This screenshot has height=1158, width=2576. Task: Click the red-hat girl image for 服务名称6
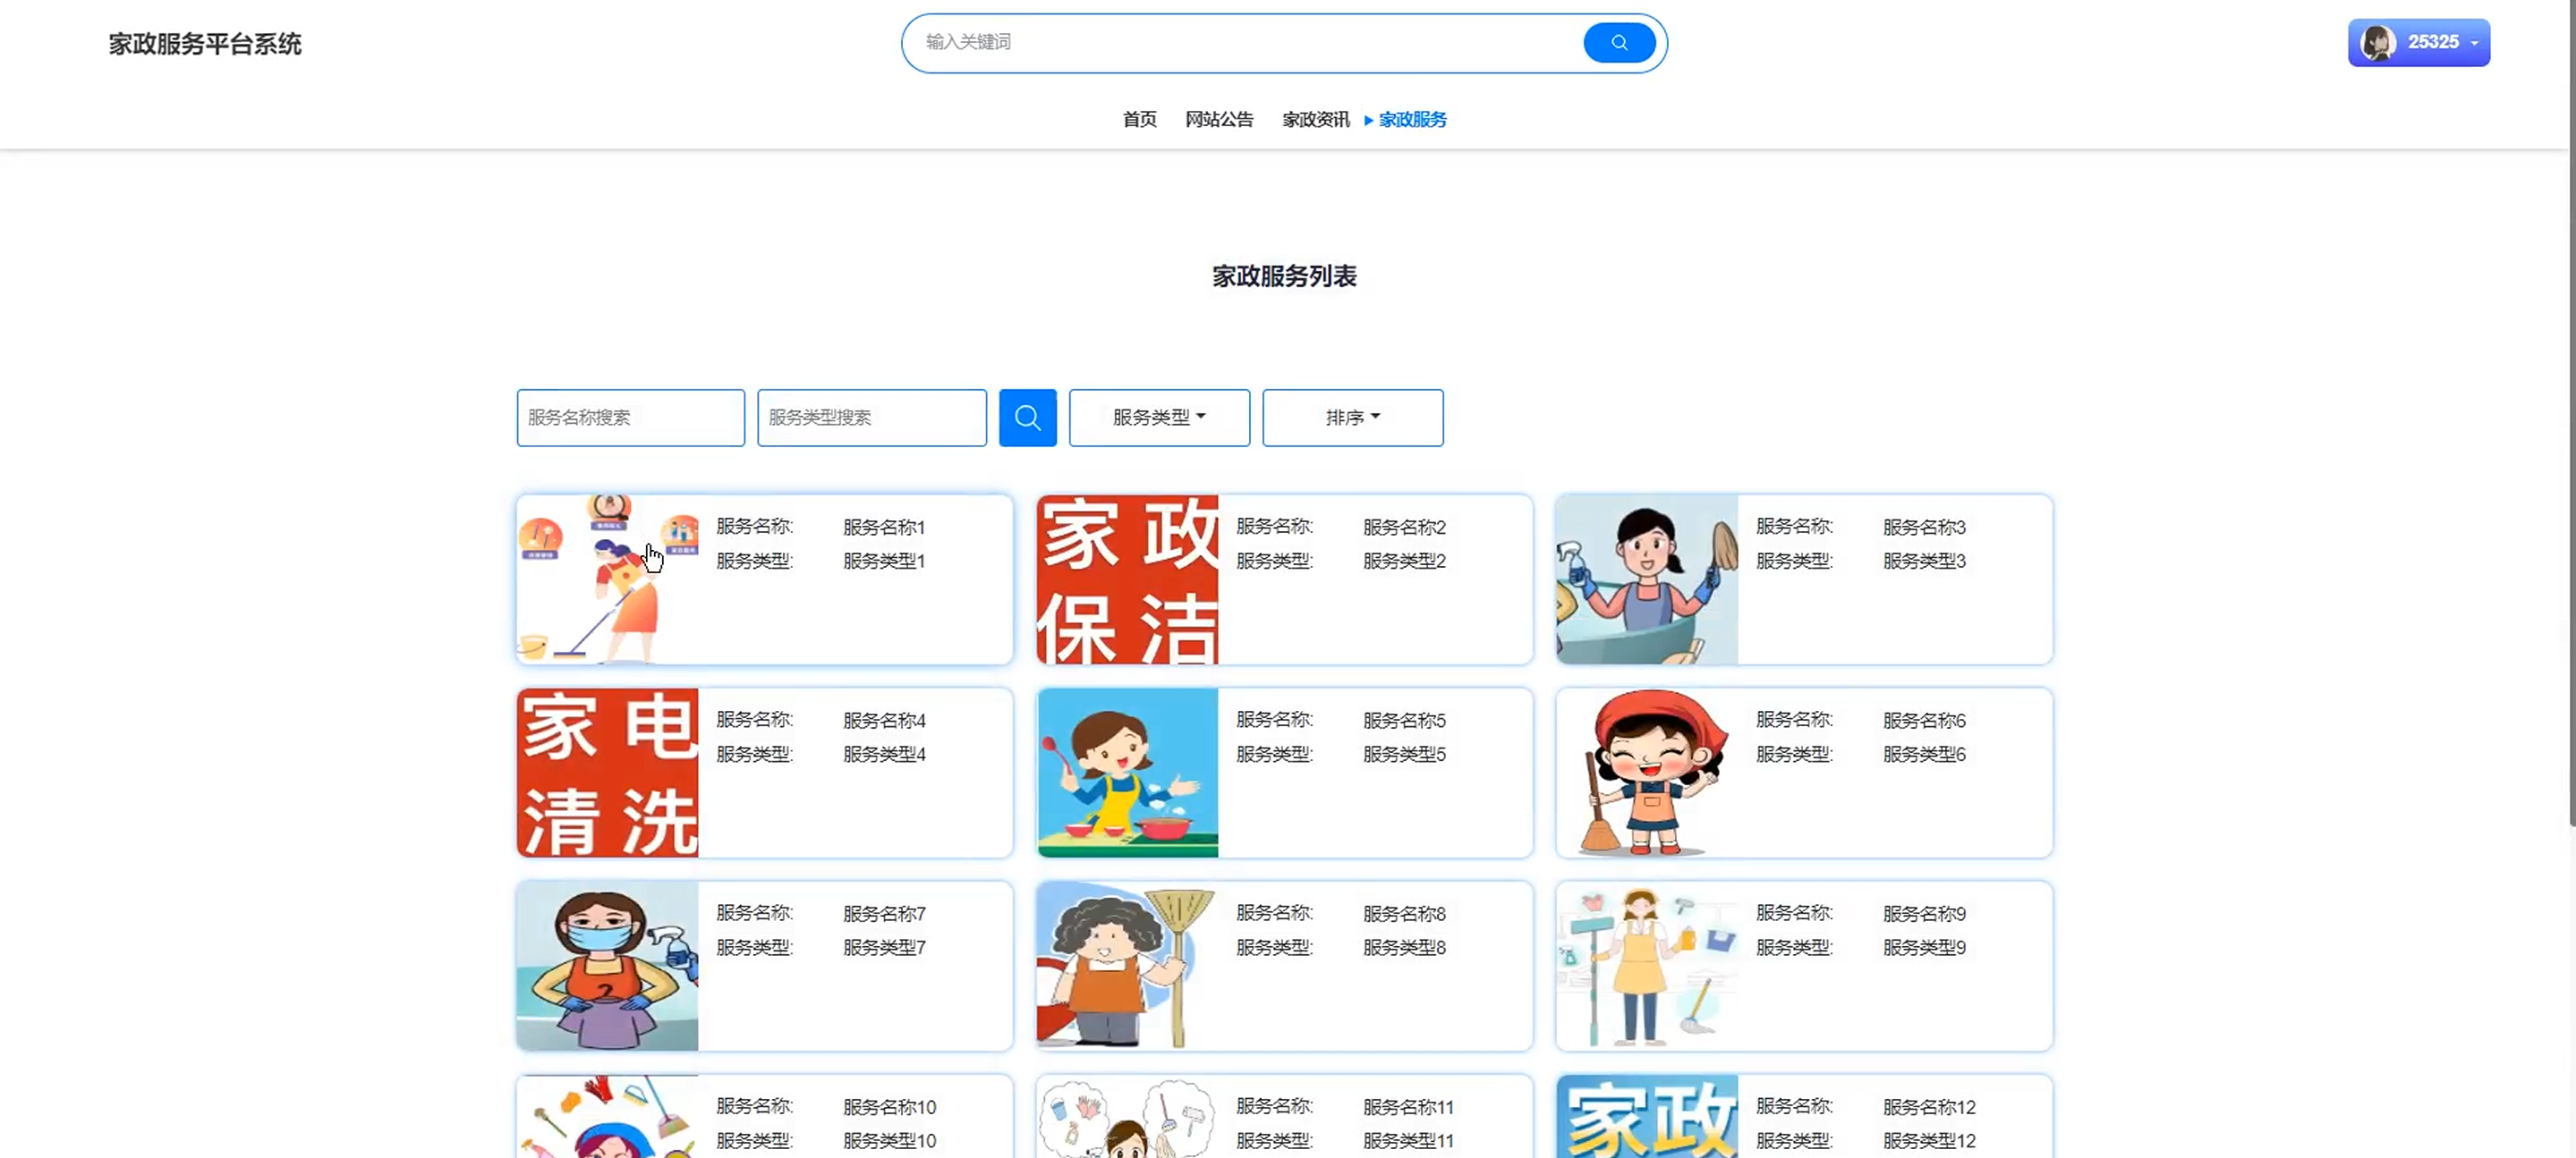pos(1647,773)
